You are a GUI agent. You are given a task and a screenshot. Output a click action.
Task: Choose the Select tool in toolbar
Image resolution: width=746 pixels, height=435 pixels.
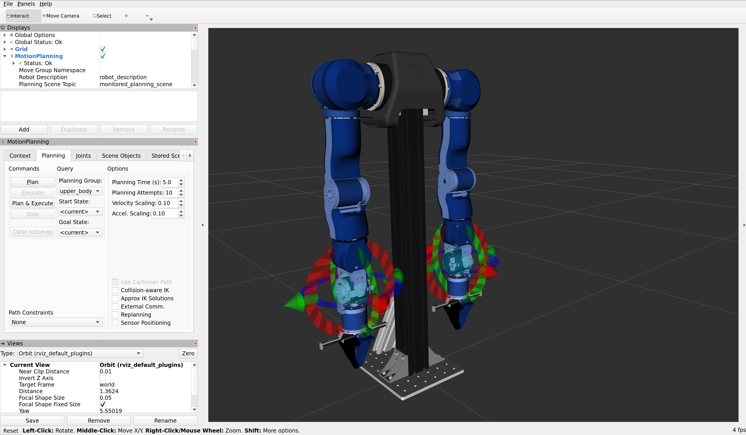tap(102, 16)
